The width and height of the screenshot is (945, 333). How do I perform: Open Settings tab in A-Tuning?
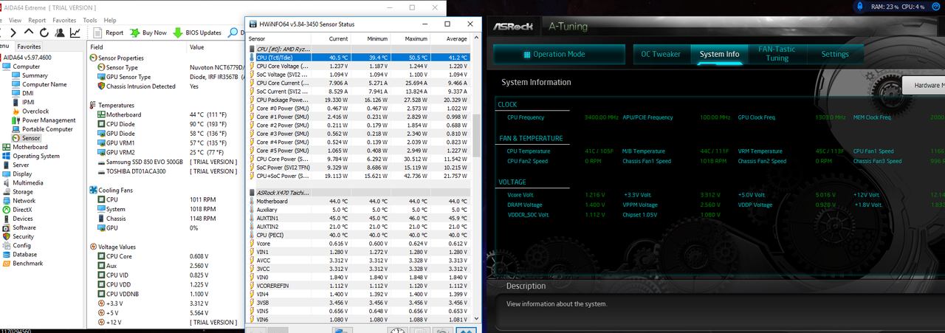(x=835, y=54)
